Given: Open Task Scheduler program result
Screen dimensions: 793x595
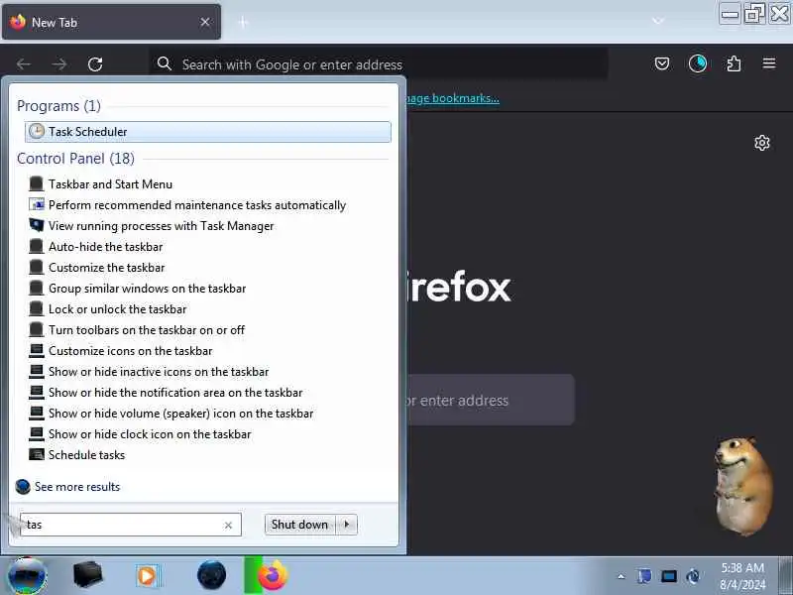Looking at the screenshot, I should [208, 132].
